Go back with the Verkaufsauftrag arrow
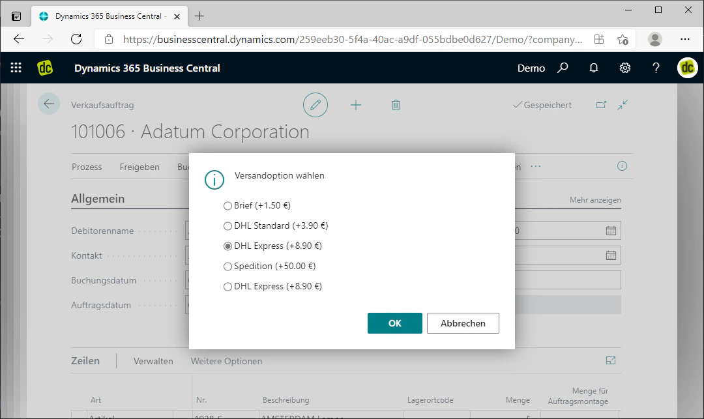Screen dimensions: 704x419 49,104
